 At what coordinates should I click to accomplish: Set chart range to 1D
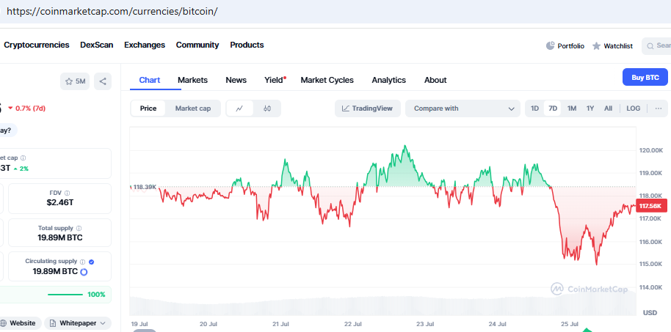coord(534,108)
